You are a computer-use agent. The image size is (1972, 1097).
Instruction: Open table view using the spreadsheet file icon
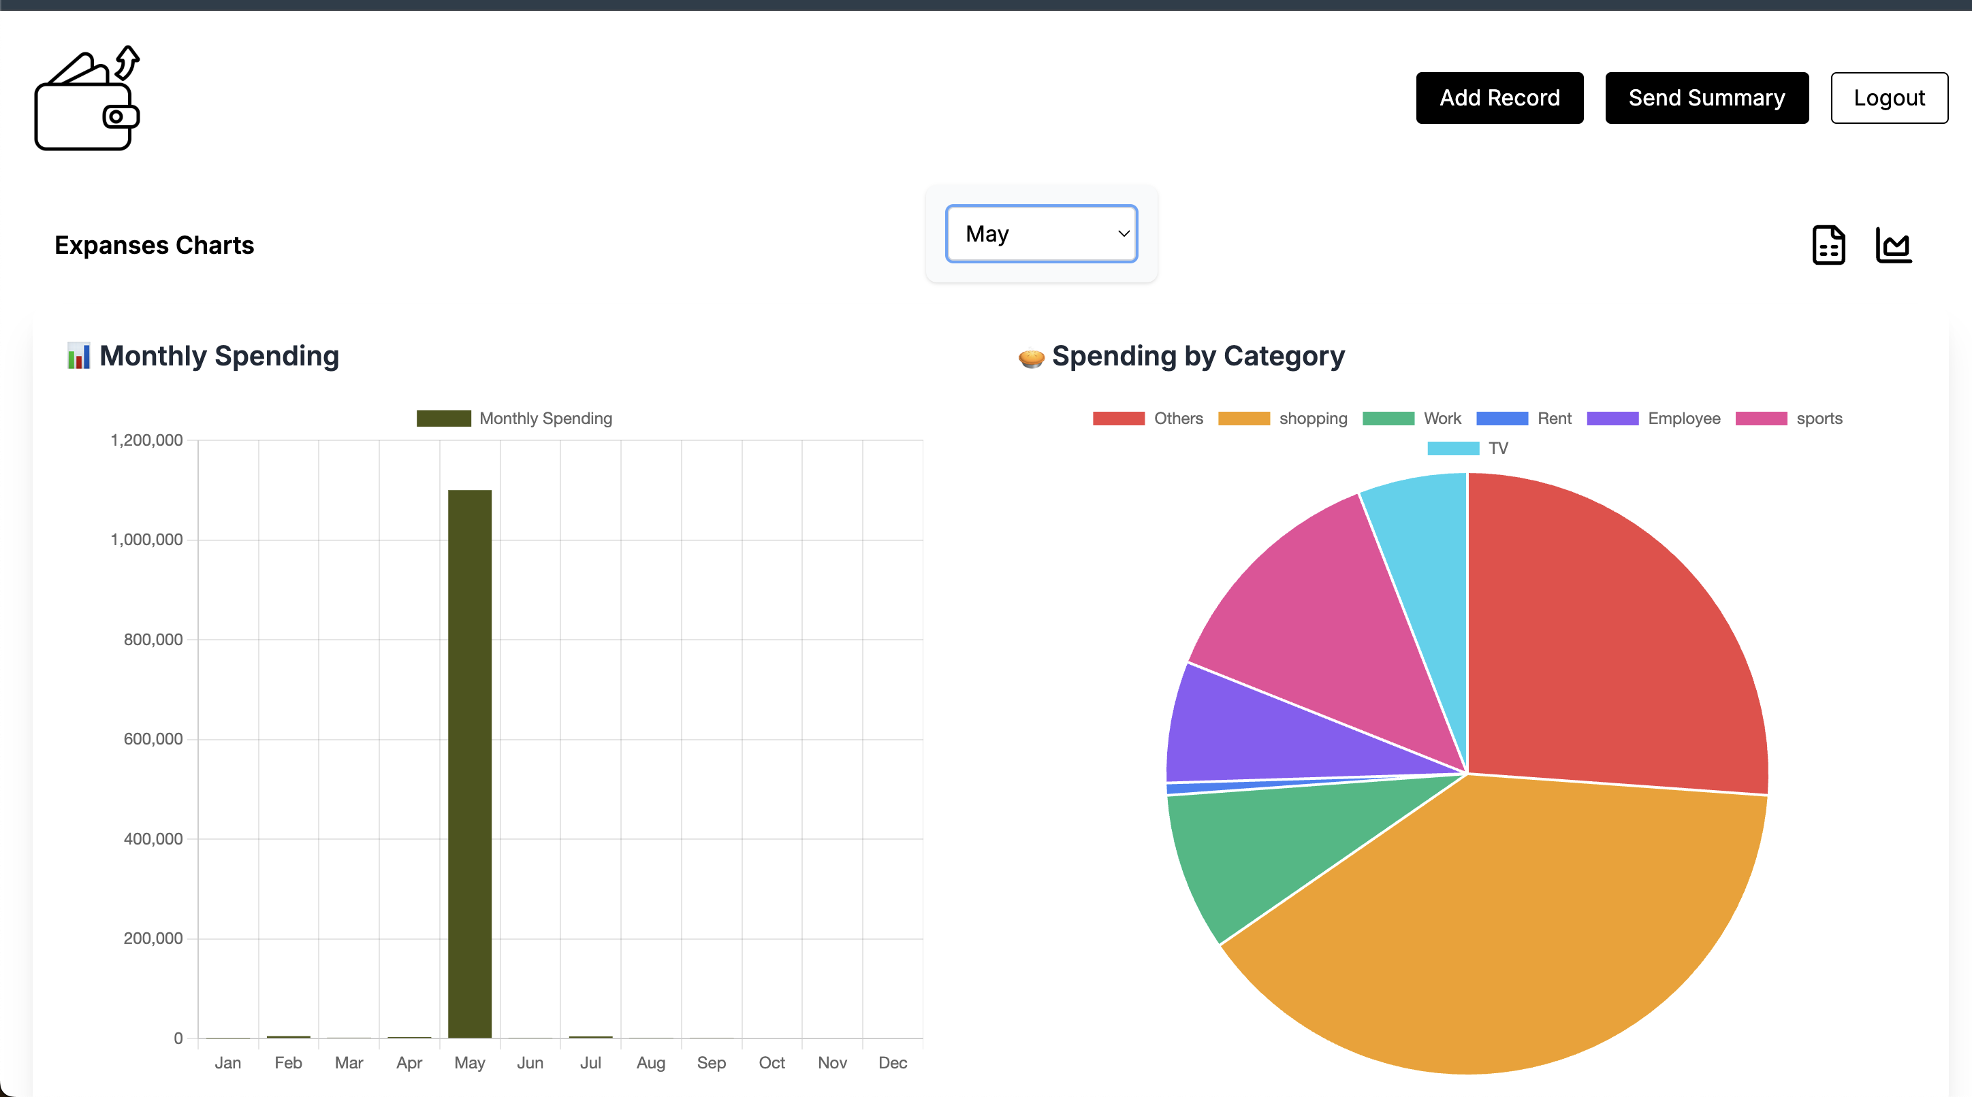(1828, 245)
